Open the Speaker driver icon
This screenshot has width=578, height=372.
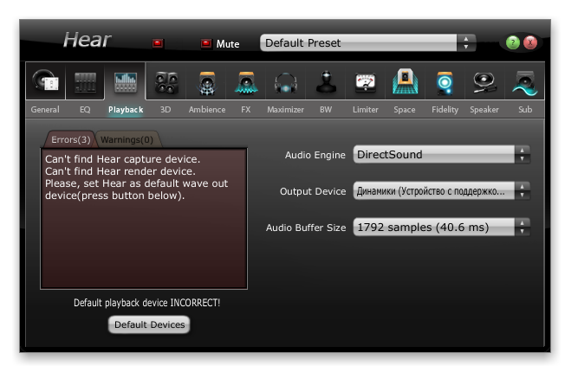[484, 81]
